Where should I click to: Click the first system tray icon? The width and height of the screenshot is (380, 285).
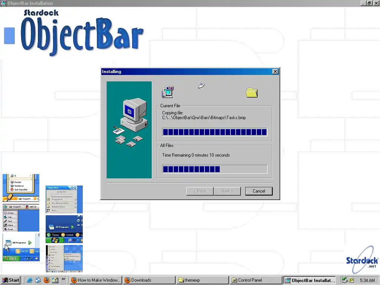pos(344,280)
